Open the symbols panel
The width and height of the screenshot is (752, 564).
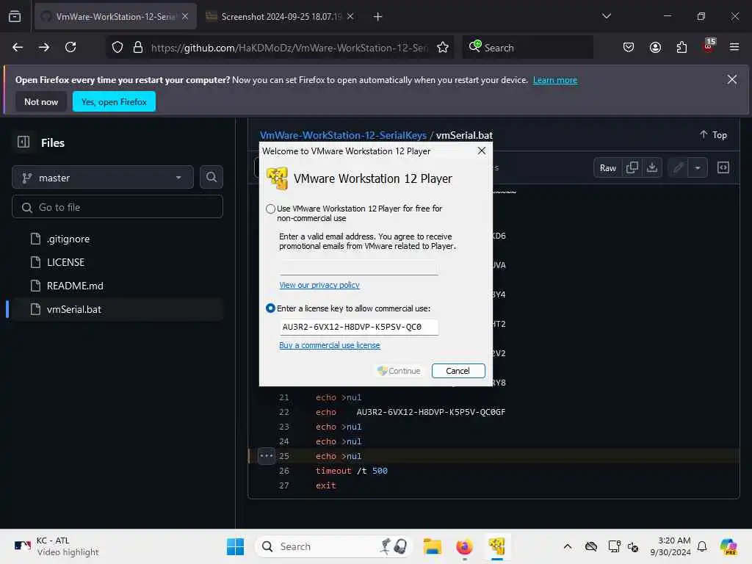[x=723, y=167]
